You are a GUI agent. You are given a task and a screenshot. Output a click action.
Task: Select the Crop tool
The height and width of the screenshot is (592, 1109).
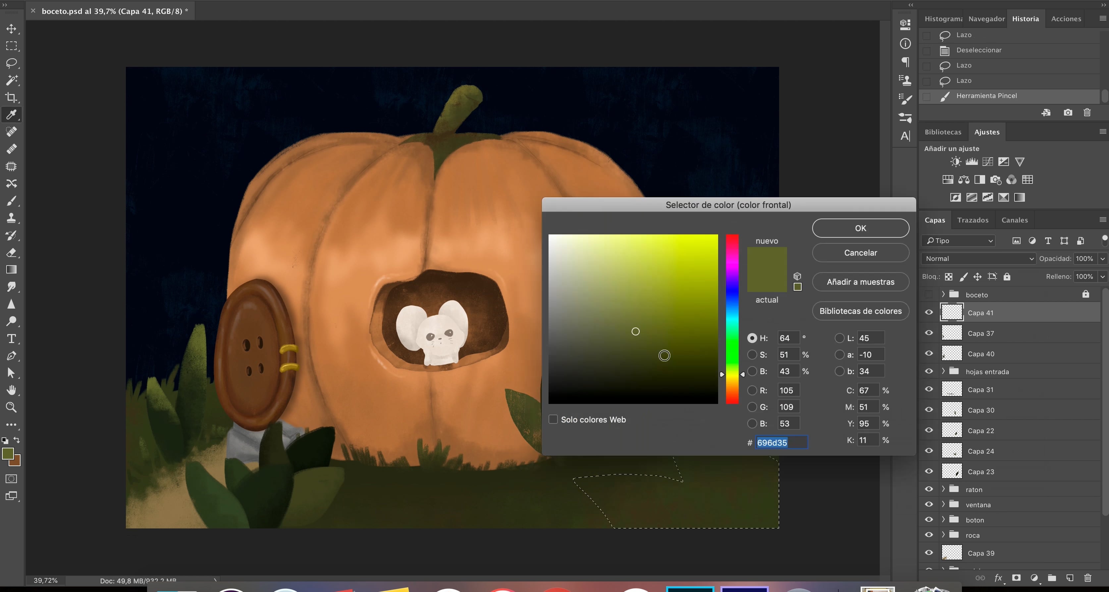(11, 98)
